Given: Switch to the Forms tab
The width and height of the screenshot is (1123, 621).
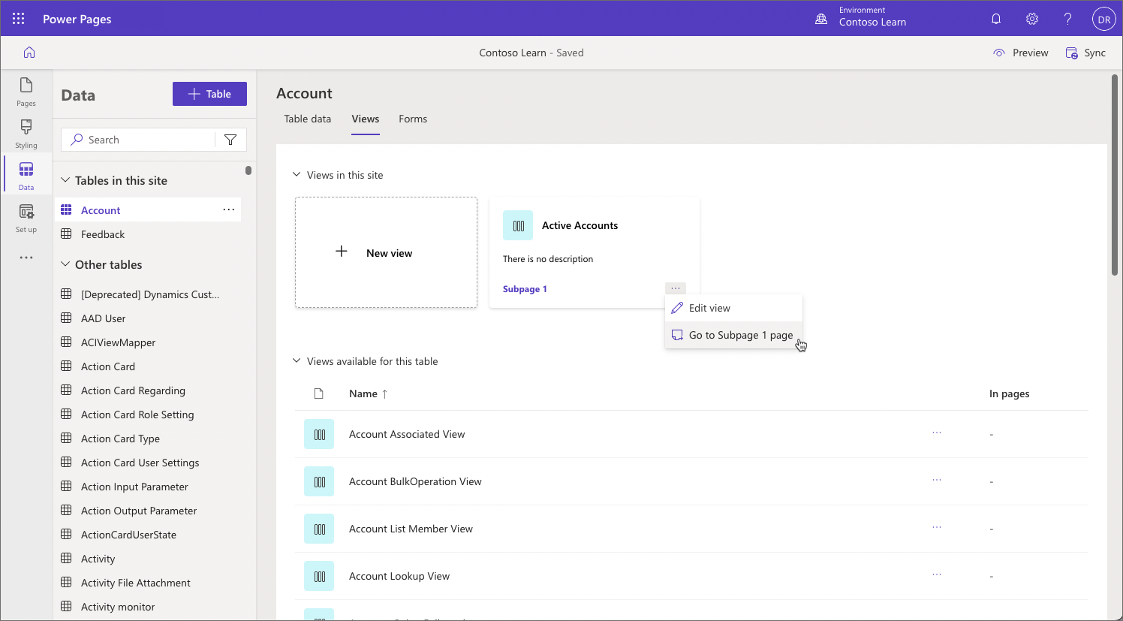Looking at the screenshot, I should coord(412,119).
